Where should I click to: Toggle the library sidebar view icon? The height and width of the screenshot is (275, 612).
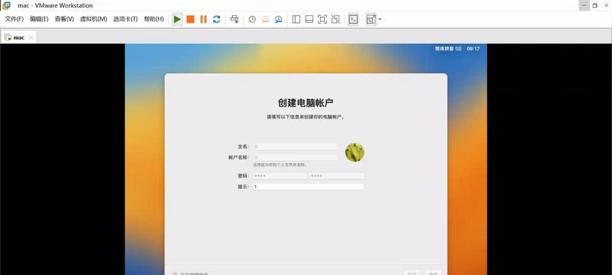coord(296,19)
